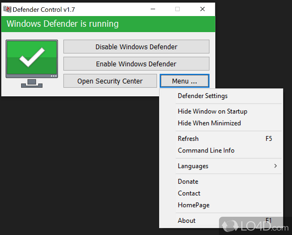Select Donate from the menu
292x235 pixels.
(x=188, y=181)
